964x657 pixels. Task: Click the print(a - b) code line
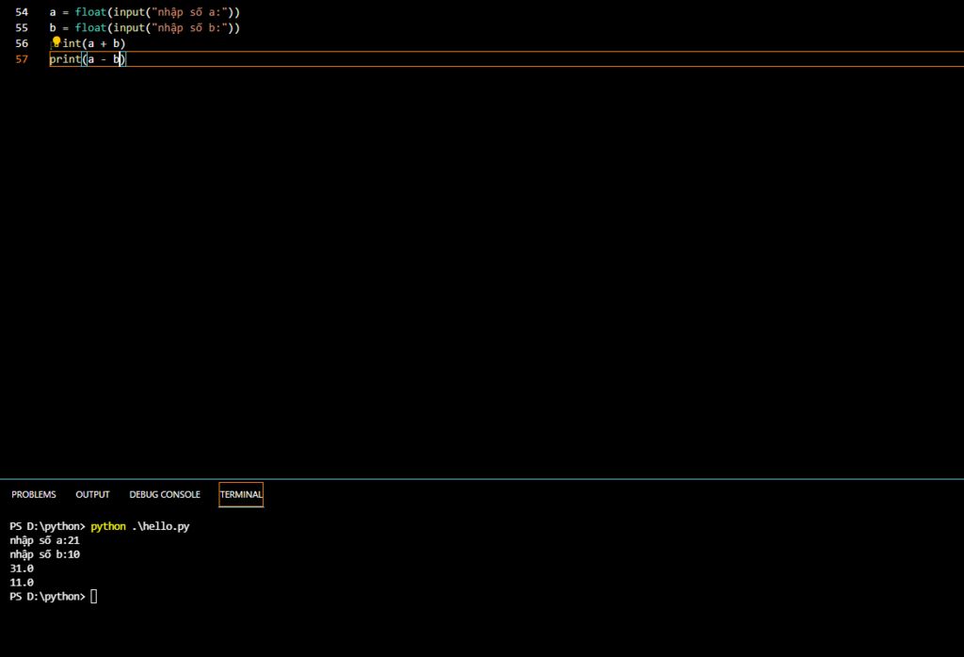point(88,59)
